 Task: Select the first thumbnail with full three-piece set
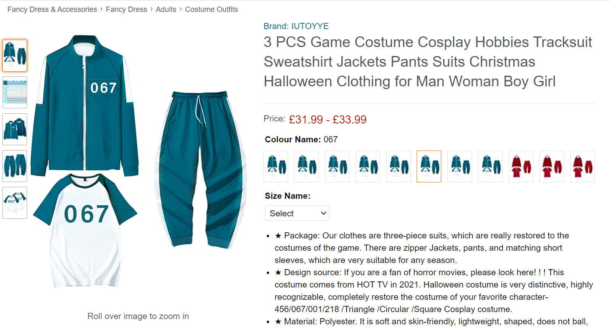click(15, 56)
